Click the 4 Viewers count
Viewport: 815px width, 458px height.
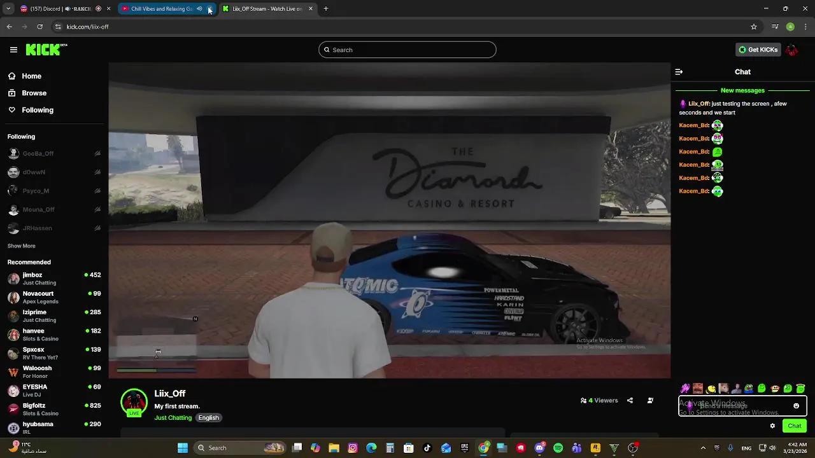599,401
